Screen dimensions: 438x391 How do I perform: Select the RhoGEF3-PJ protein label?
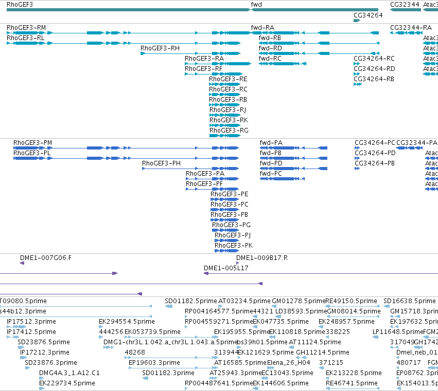point(233,235)
